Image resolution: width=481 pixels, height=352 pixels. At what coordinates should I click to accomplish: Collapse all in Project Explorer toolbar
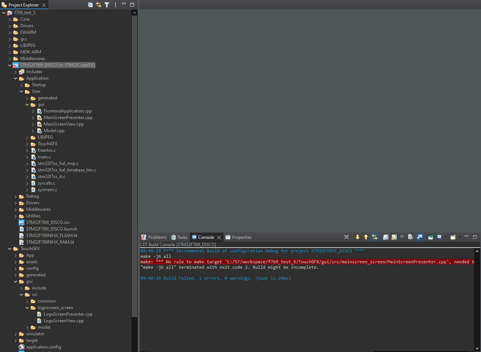(90, 5)
